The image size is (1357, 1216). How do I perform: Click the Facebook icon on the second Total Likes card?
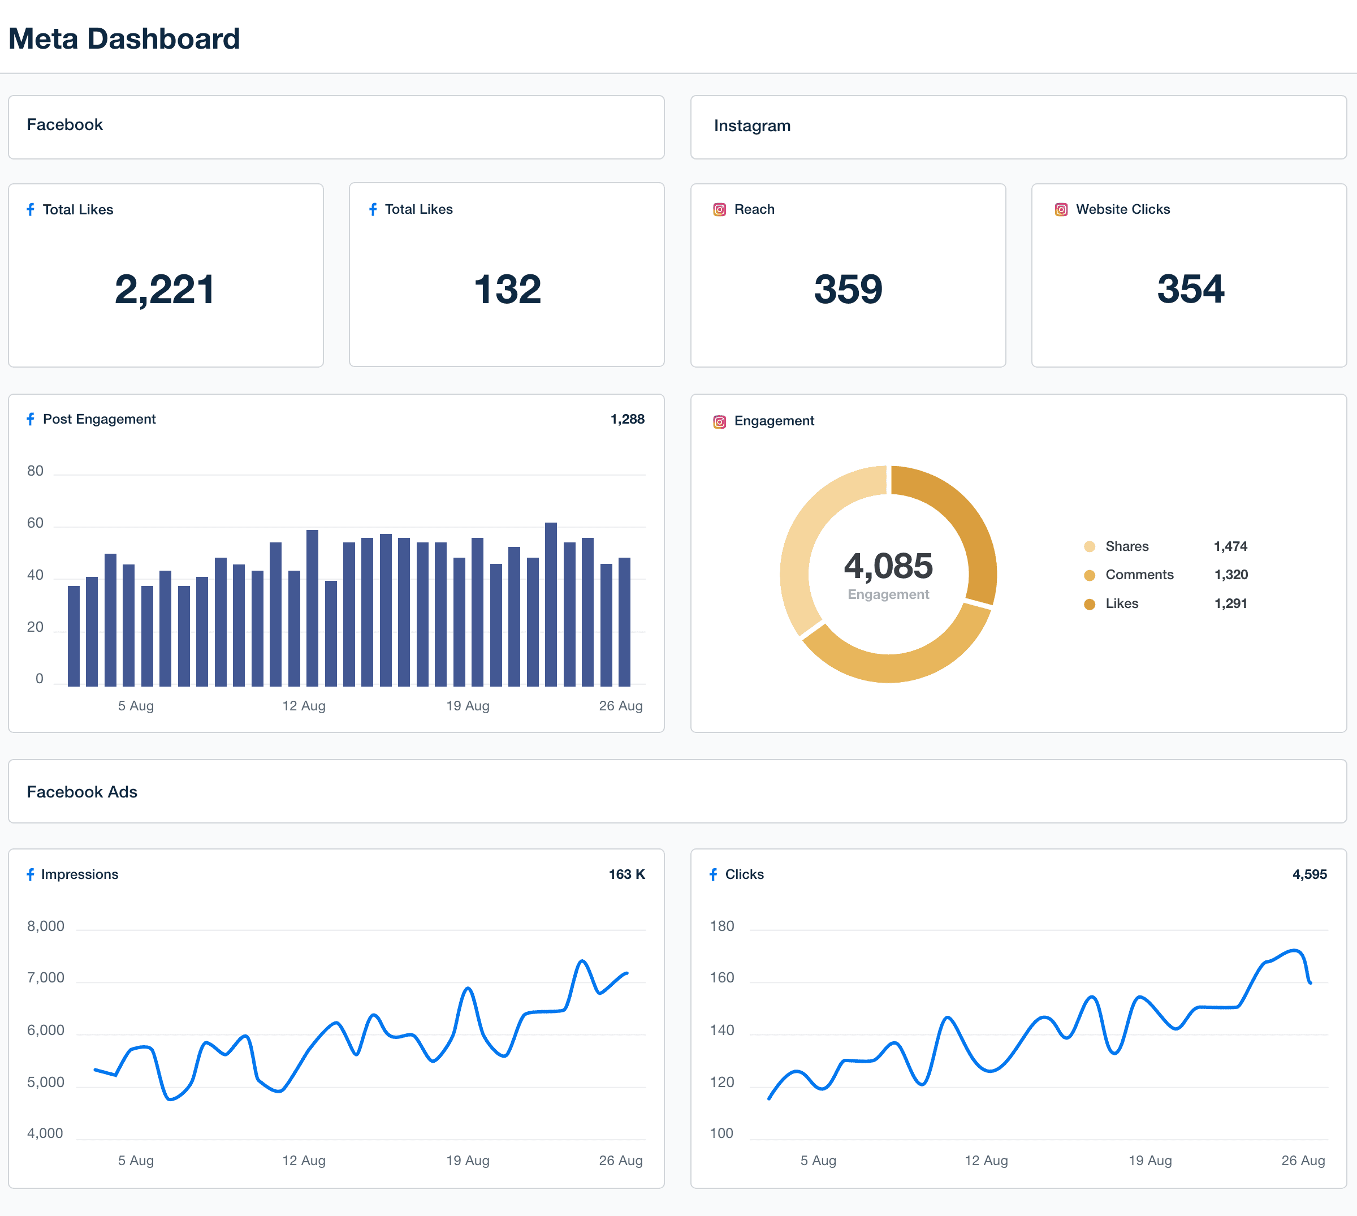[373, 209]
